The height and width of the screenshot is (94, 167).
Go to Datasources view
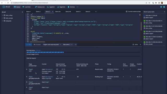coord(40,7)
